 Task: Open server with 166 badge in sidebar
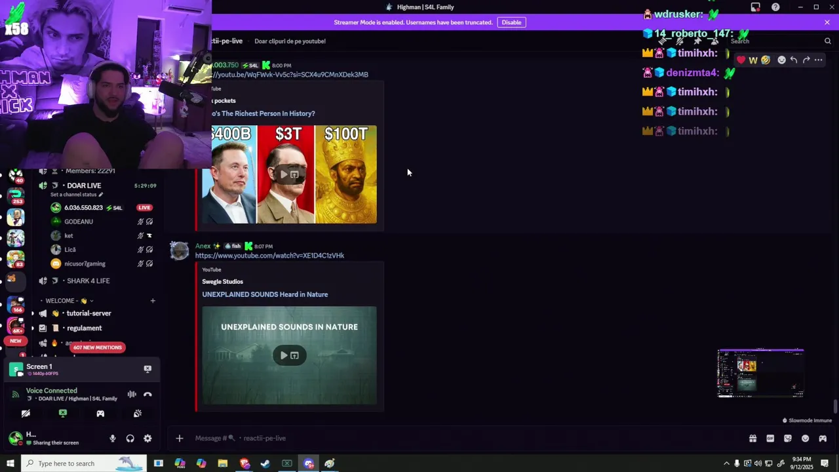pos(16,305)
